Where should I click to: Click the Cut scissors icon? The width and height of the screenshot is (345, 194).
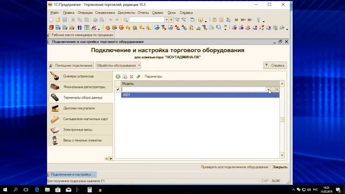[73, 20]
